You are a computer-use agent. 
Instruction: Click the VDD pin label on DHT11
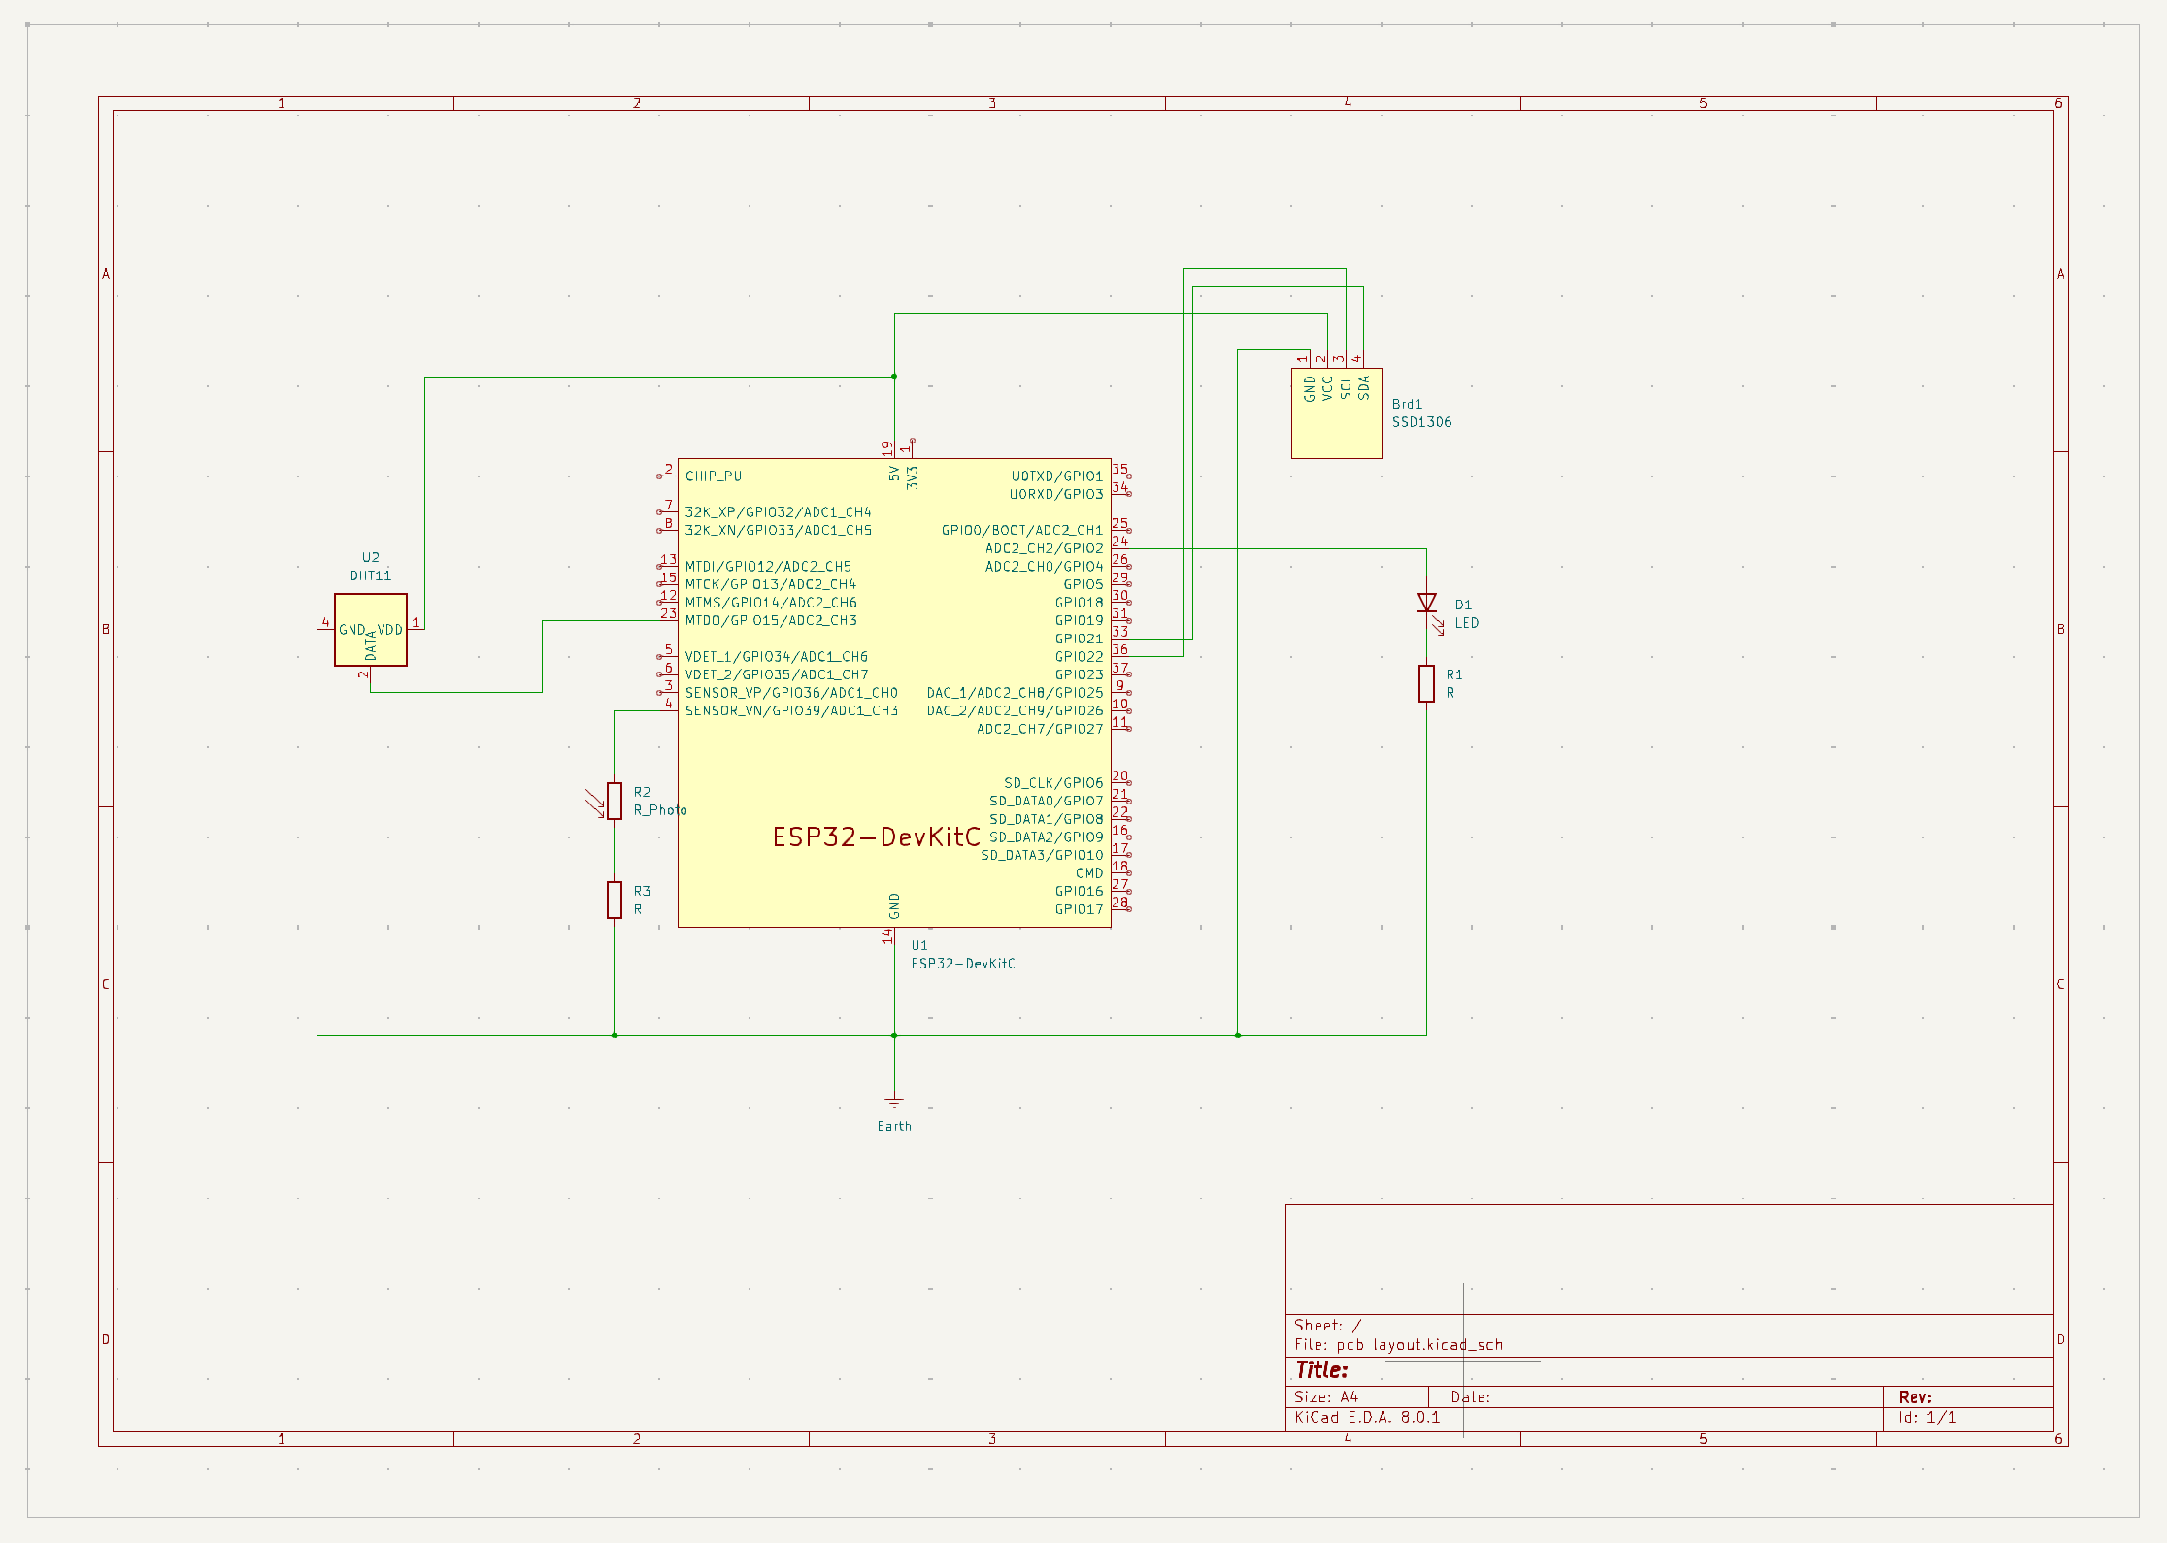(x=389, y=630)
